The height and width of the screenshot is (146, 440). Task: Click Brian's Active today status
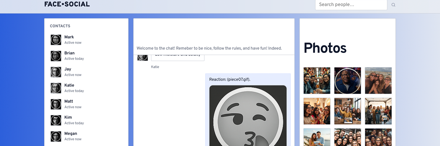coord(74,59)
